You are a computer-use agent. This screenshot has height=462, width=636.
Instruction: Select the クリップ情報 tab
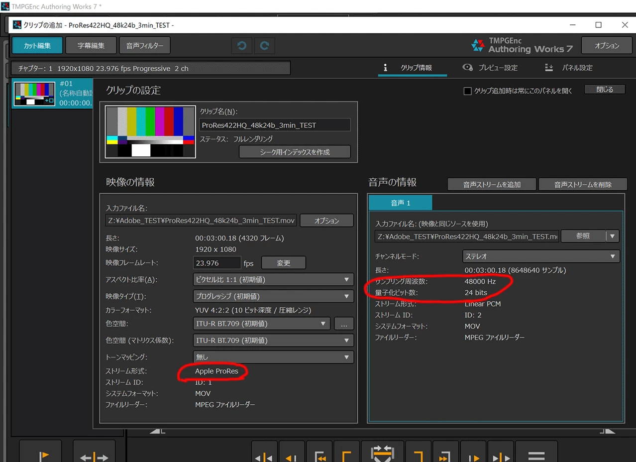click(x=412, y=68)
